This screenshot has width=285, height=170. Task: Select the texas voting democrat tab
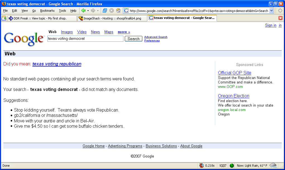182,18
